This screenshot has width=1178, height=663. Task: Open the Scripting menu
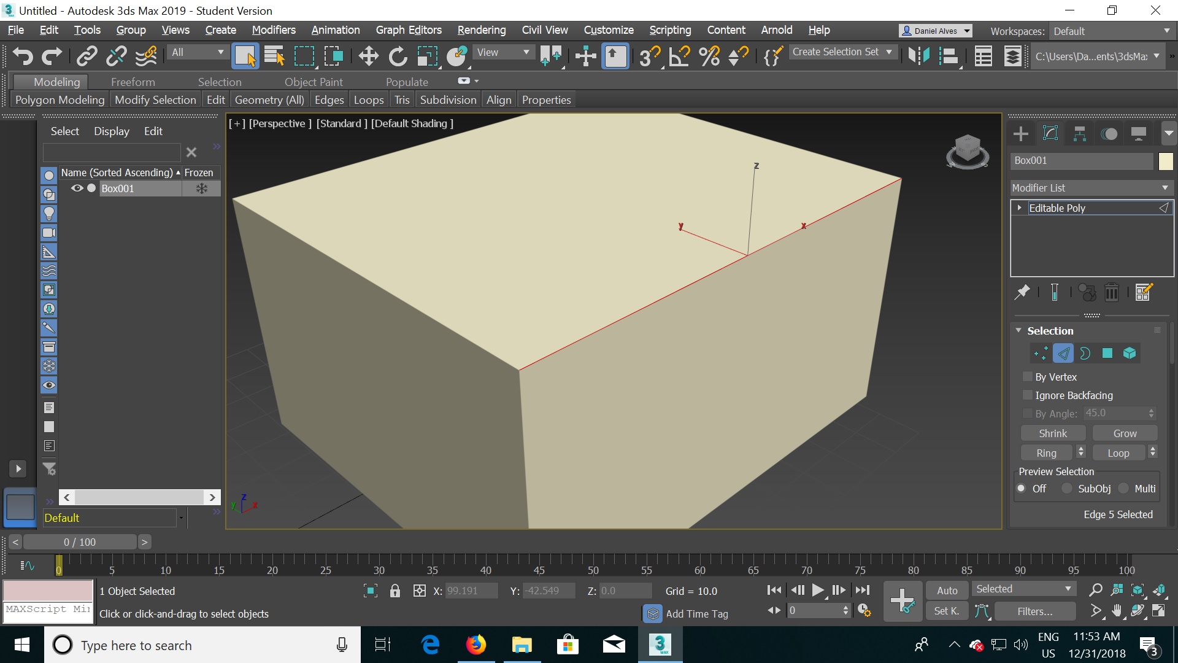click(670, 30)
